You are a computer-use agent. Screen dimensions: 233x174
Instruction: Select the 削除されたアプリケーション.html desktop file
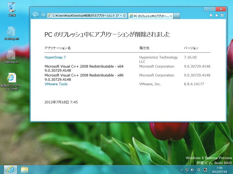12,82
